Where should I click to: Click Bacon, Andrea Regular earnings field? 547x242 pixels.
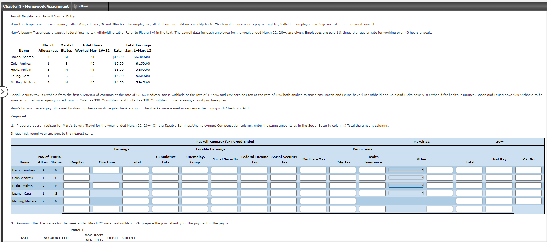tap(76, 170)
